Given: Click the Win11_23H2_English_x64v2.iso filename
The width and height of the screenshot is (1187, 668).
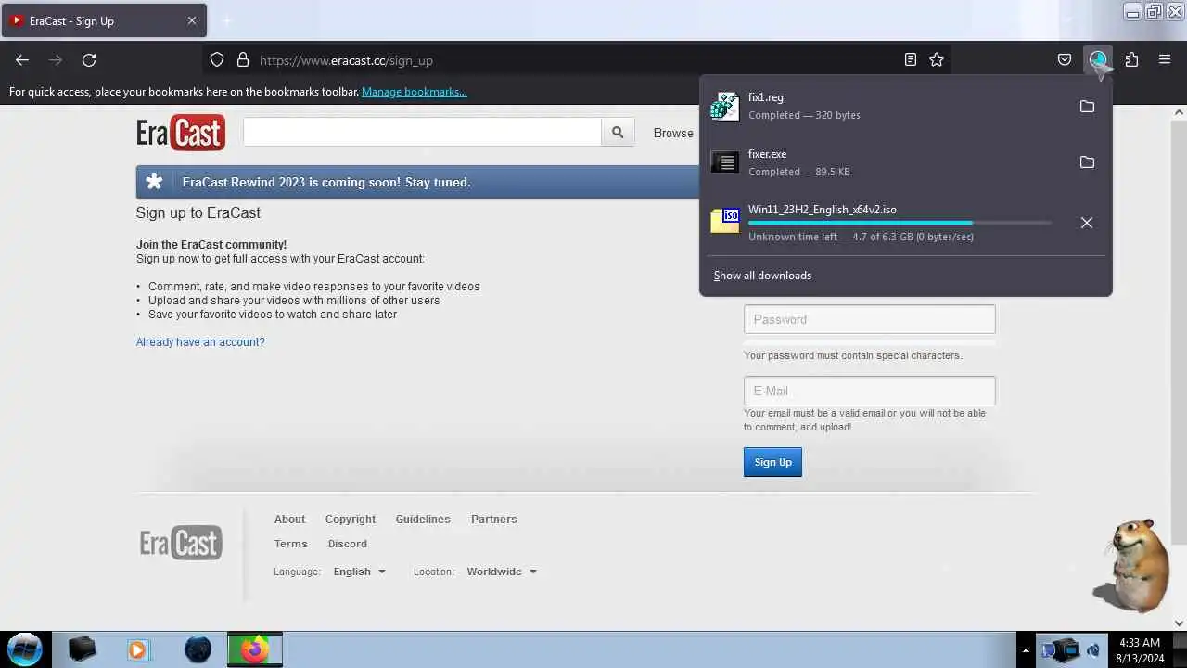Looking at the screenshot, I should click(x=823, y=210).
